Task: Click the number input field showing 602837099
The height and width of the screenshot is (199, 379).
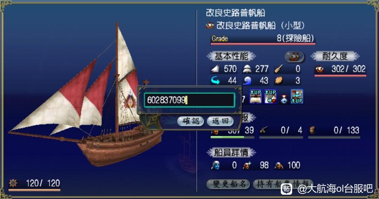Action: tap(189, 100)
